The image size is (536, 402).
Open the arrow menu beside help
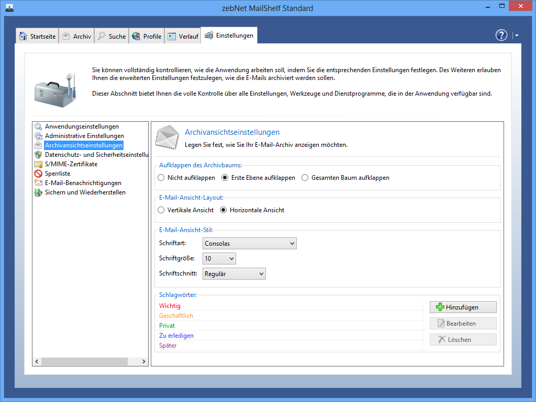(x=517, y=36)
